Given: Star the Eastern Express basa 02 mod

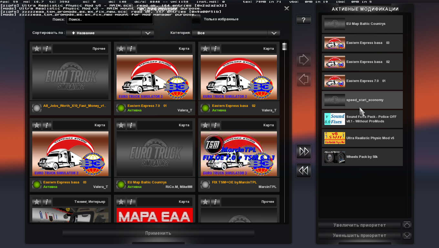Looking at the screenshot, I should 205,49.
